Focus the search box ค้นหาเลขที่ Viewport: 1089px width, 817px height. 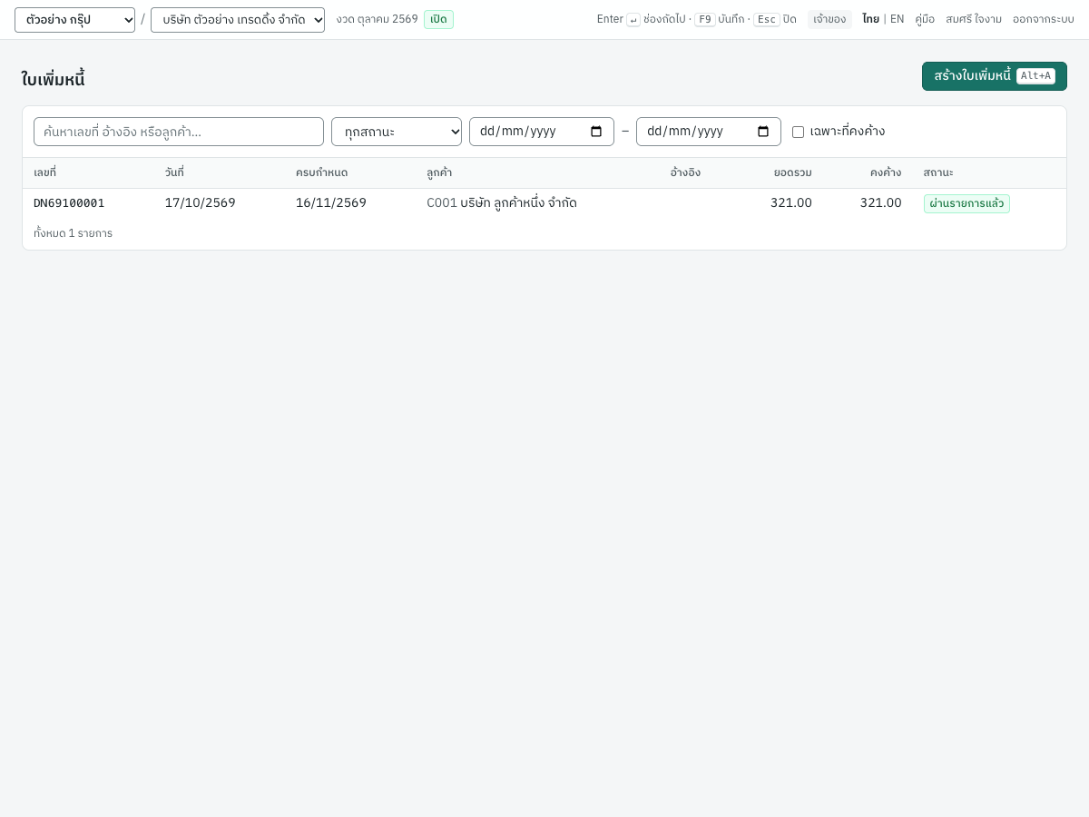click(x=179, y=132)
